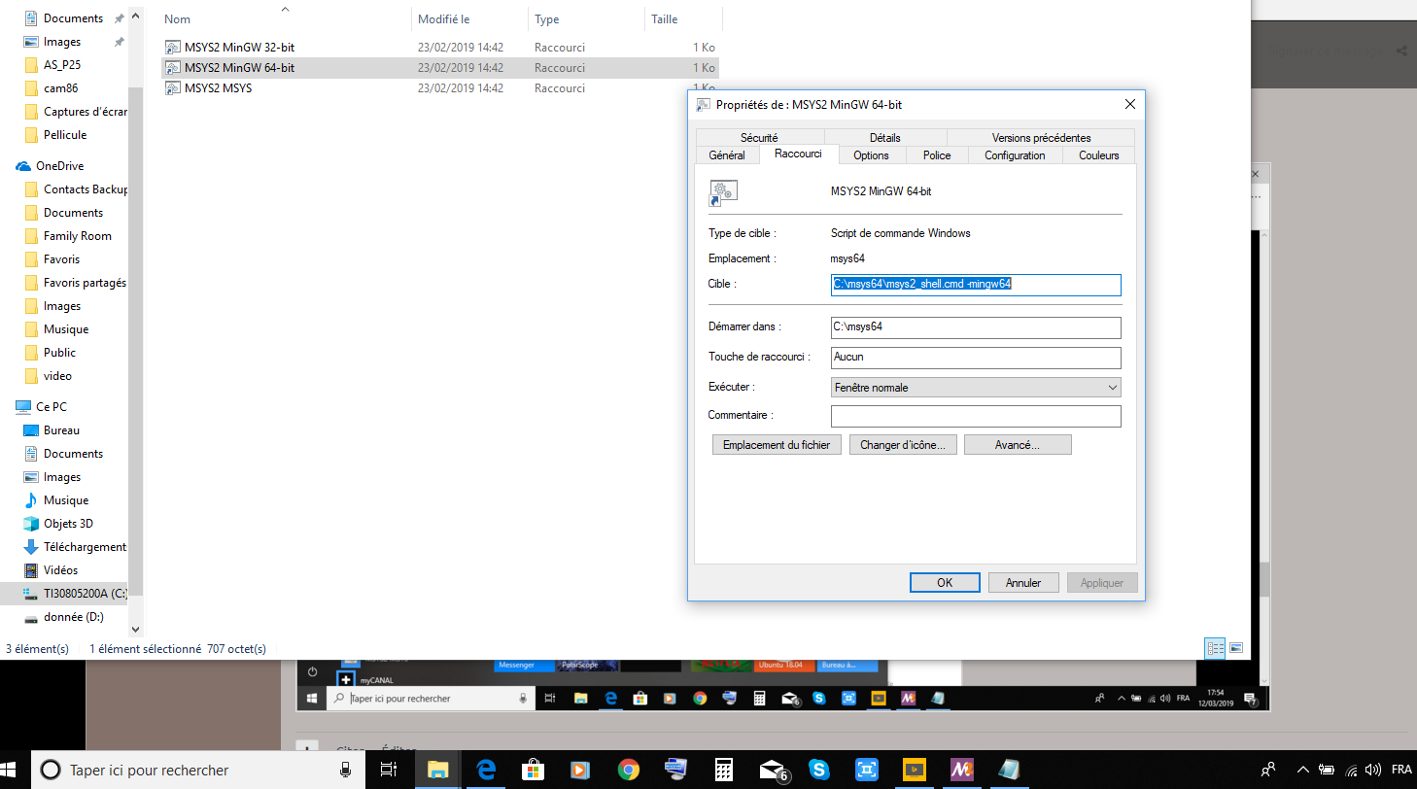This screenshot has height=789, width=1417.
Task: Launch Skype from the main taskbar
Action: 818,771
